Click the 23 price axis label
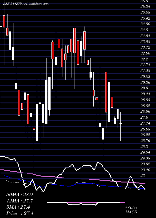The image size is (156, 218). coord(143,176)
